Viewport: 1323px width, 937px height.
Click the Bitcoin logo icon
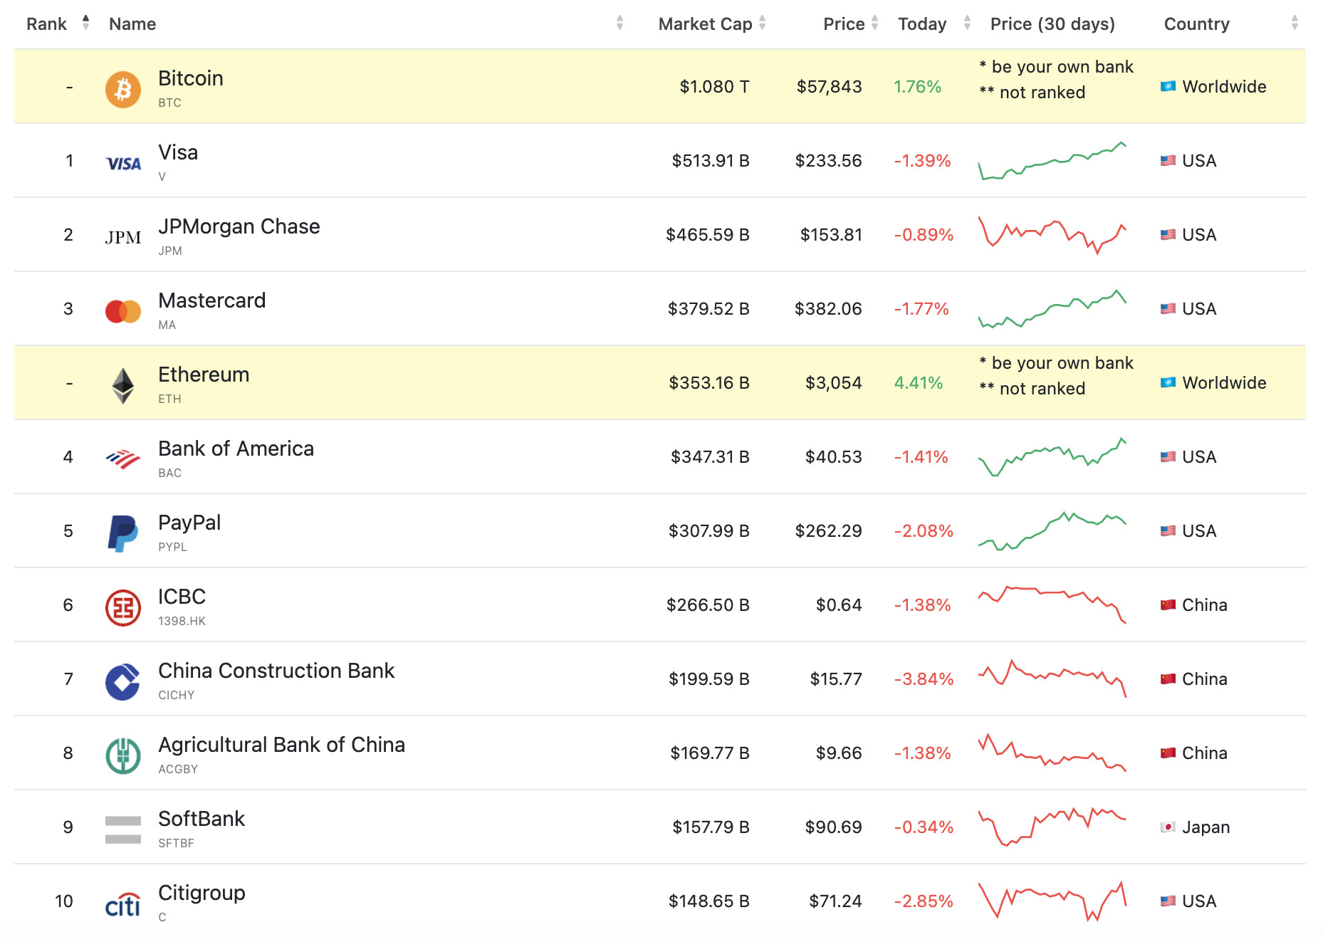coord(123,89)
